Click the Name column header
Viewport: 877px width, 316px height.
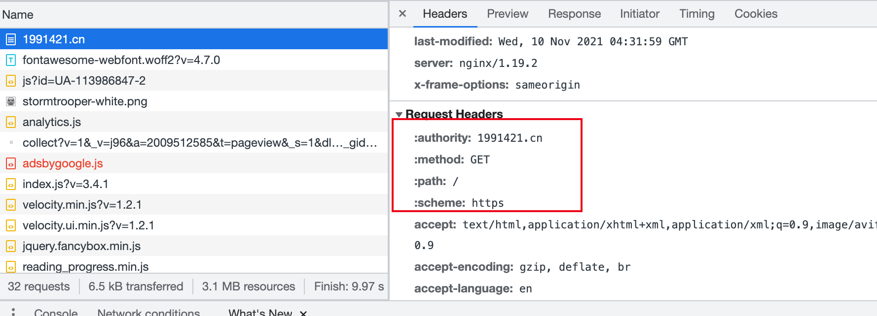[18, 15]
